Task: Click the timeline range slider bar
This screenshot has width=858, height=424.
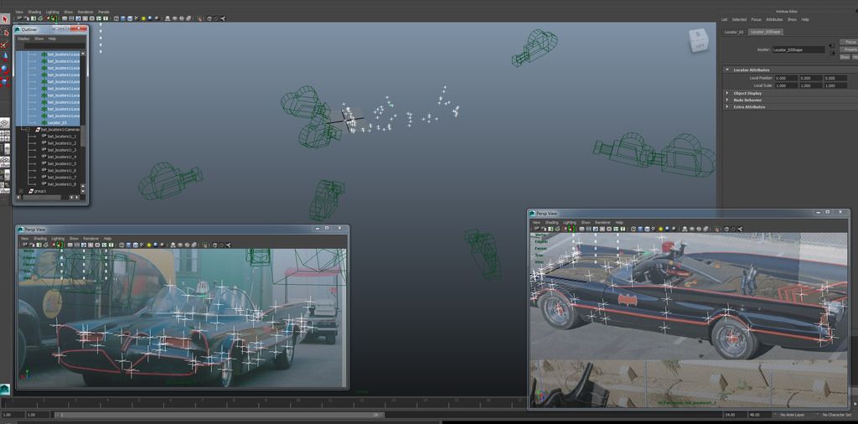Action: click(219, 416)
